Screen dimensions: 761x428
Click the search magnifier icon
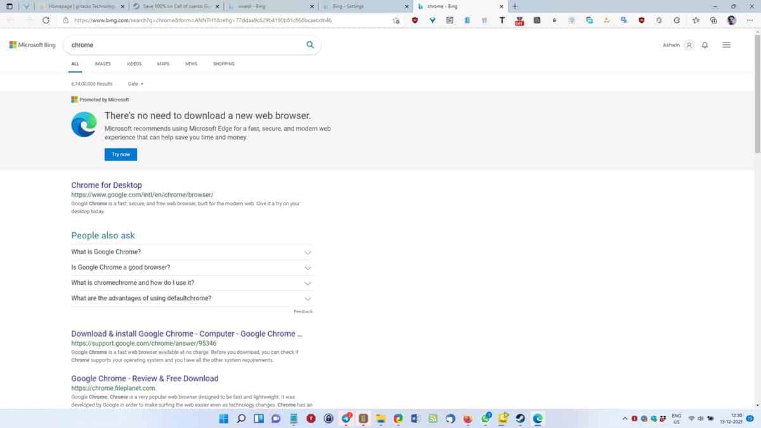click(x=310, y=44)
